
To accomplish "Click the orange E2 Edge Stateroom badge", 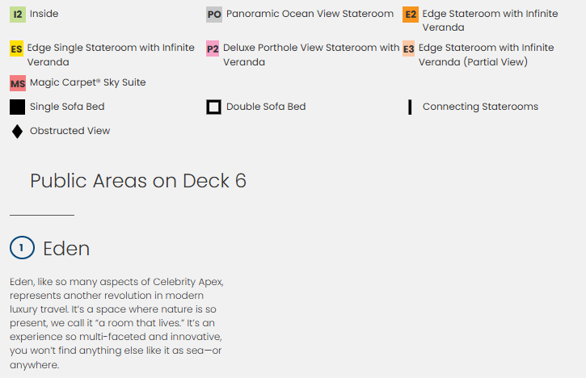I will point(411,15).
